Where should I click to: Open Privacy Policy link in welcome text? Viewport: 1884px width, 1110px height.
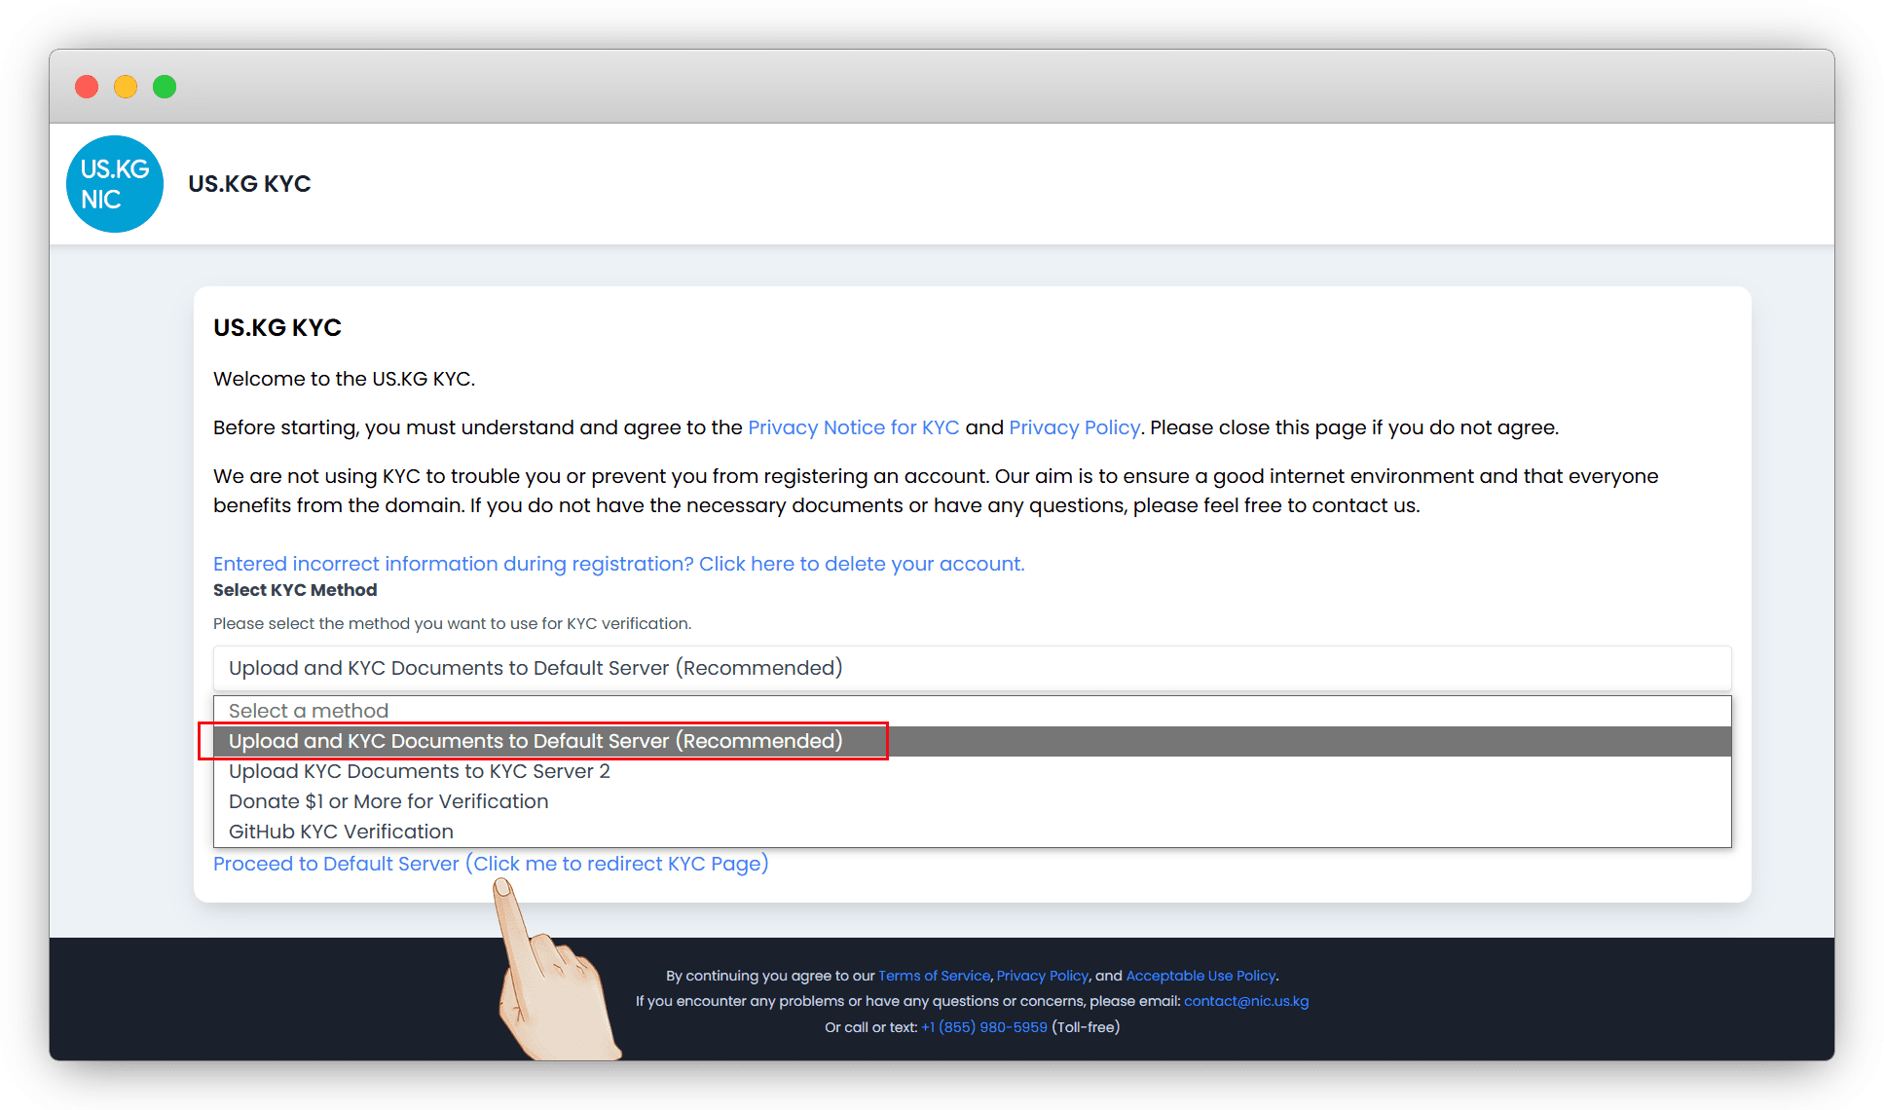1074,427
